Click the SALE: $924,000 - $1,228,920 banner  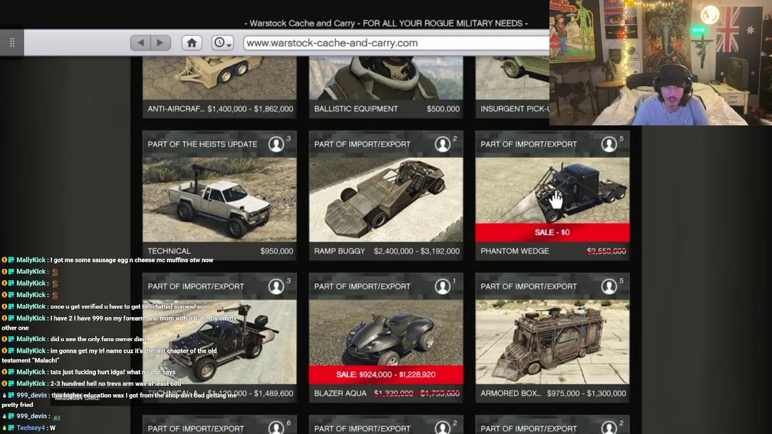point(386,375)
